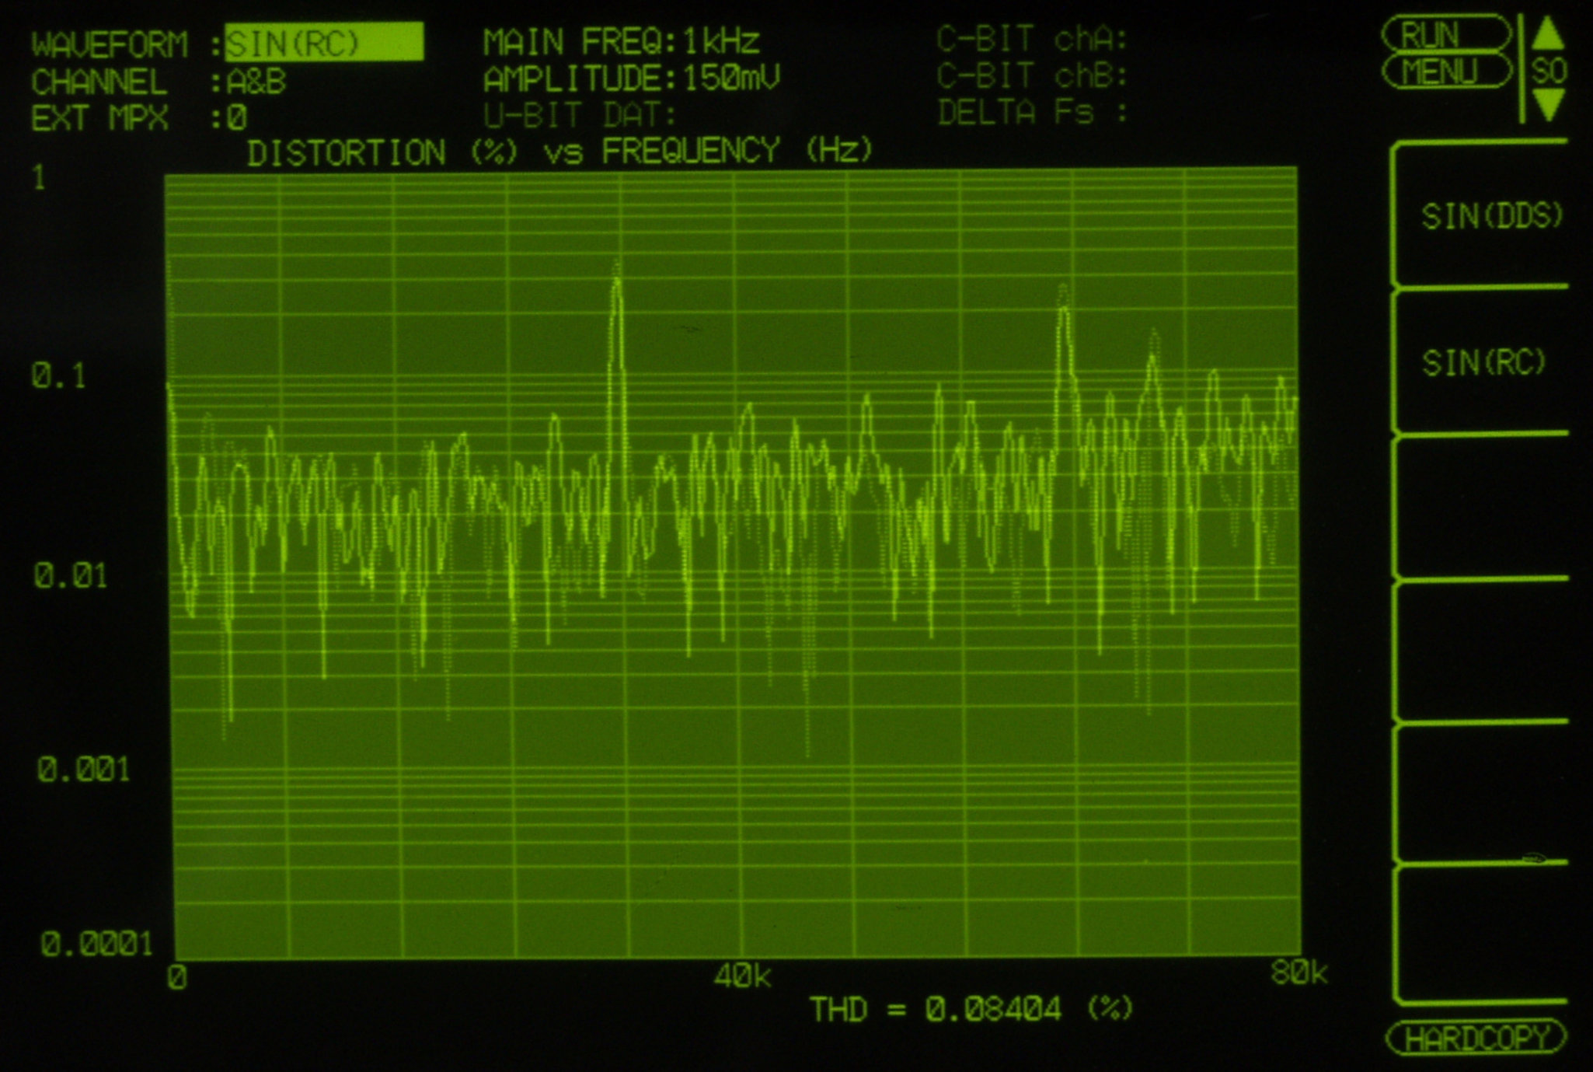This screenshot has width=1593, height=1072.
Task: Click the dimmed U-BIT DAT field
Action: tap(580, 116)
